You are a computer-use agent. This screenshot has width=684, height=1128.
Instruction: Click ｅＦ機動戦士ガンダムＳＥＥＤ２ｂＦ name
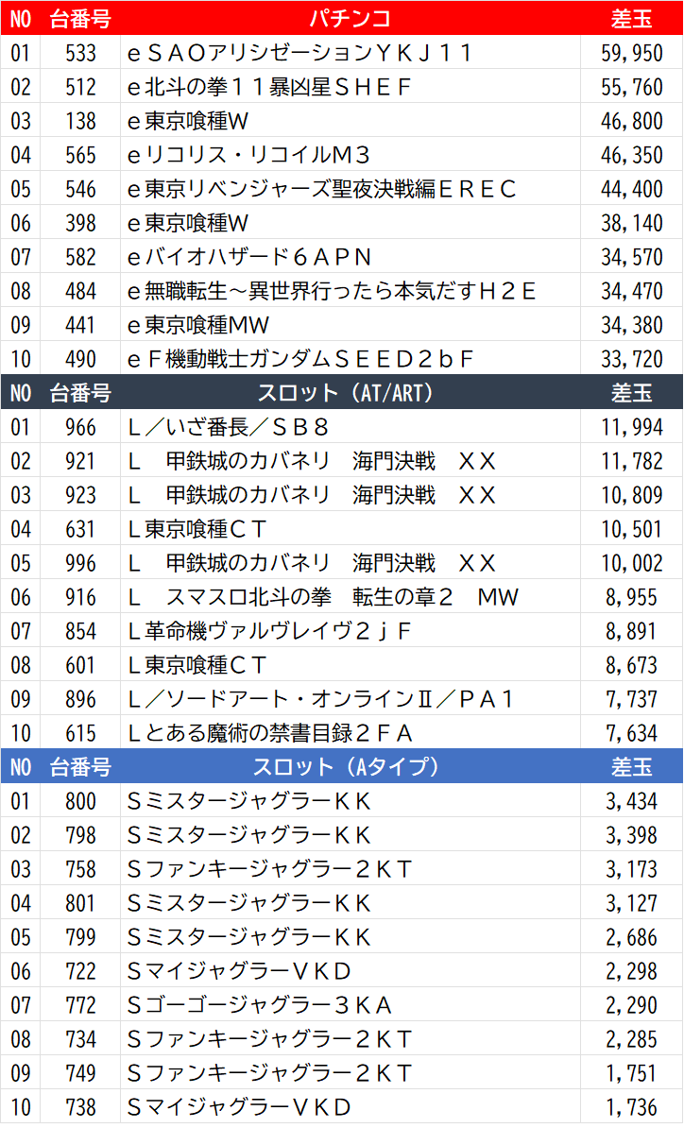pyautogui.click(x=299, y=359)
